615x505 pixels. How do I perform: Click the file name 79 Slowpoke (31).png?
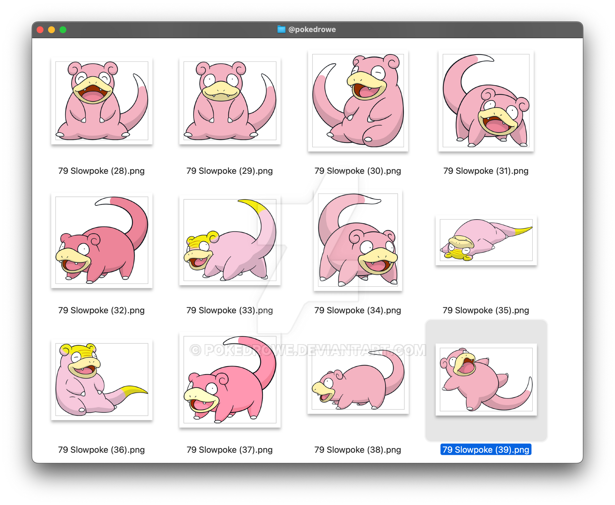486,171
